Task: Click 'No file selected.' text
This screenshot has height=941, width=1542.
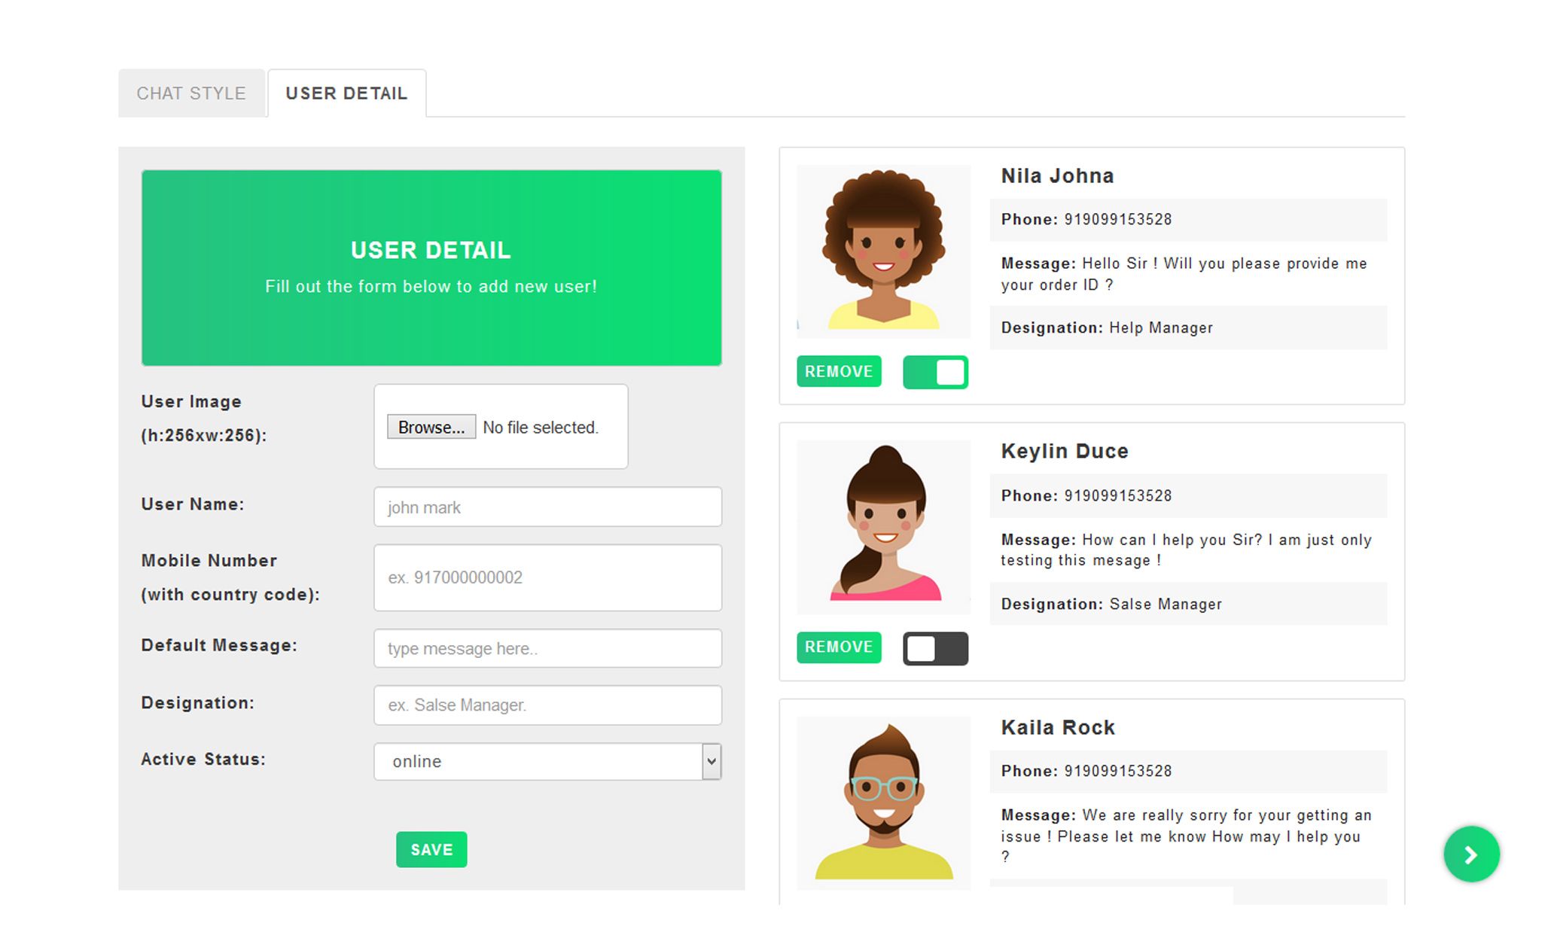Action: coord(541,427)
